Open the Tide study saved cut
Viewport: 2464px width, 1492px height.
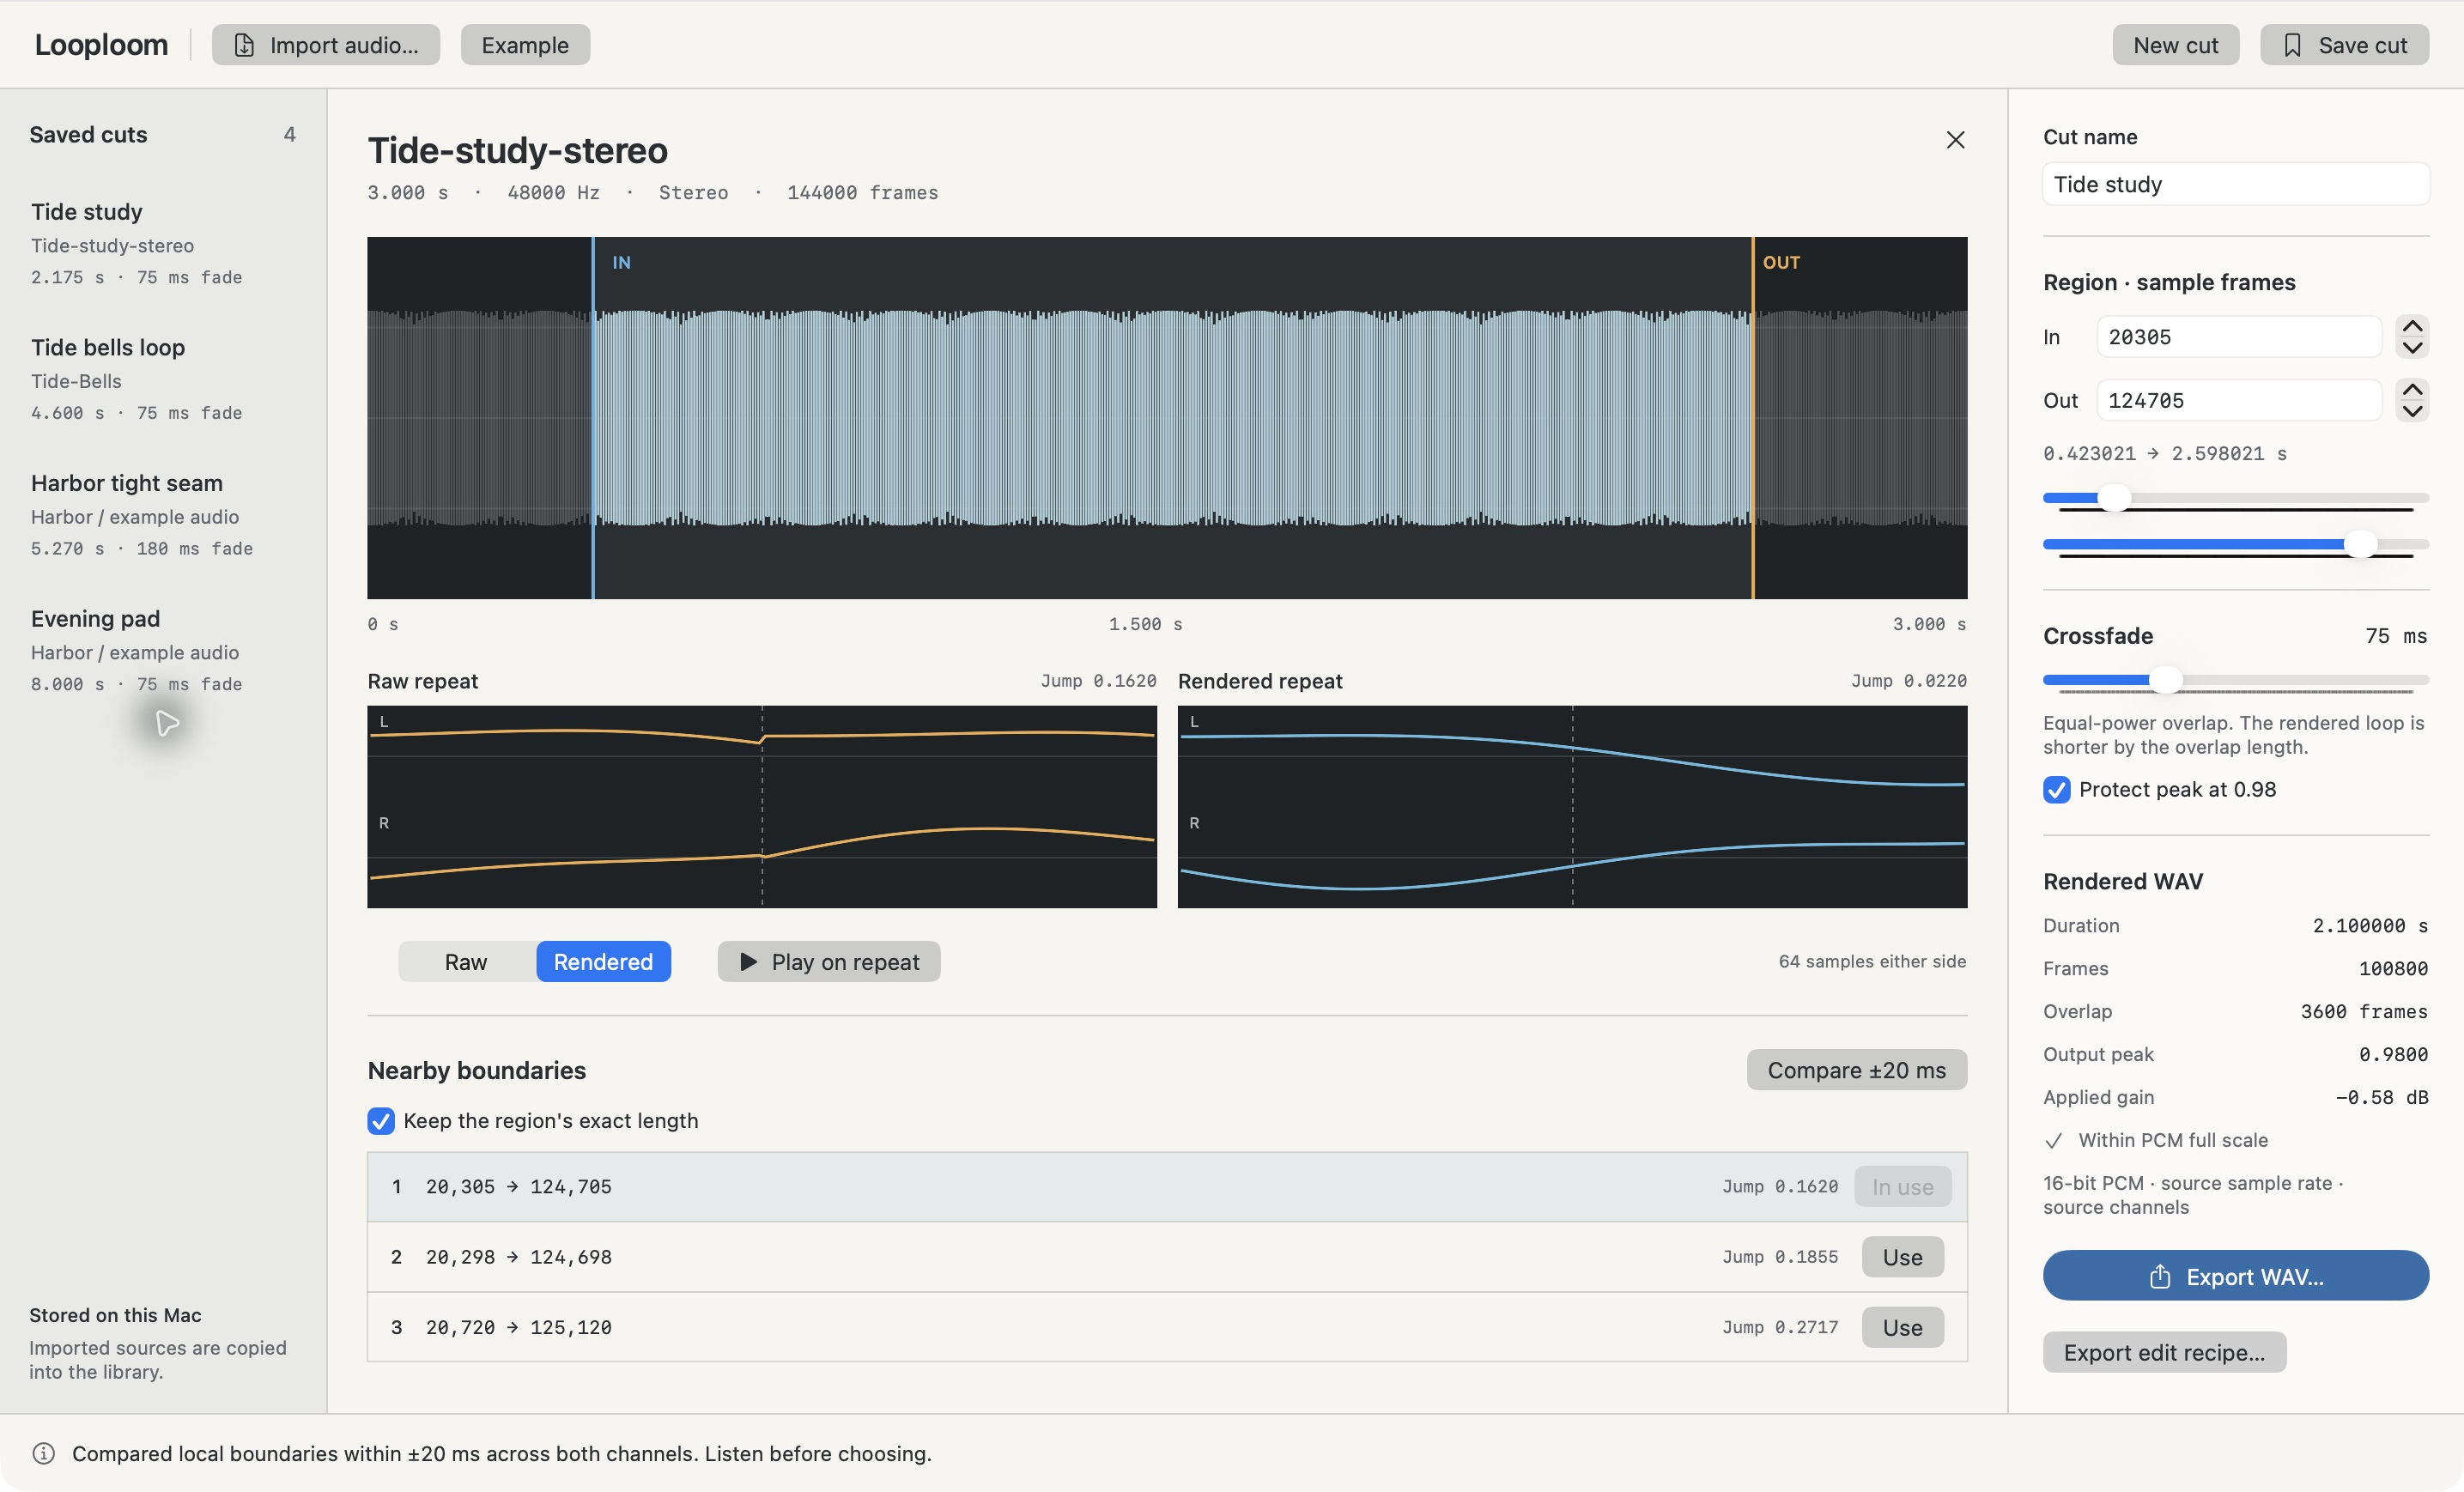(x=163, y=243)
